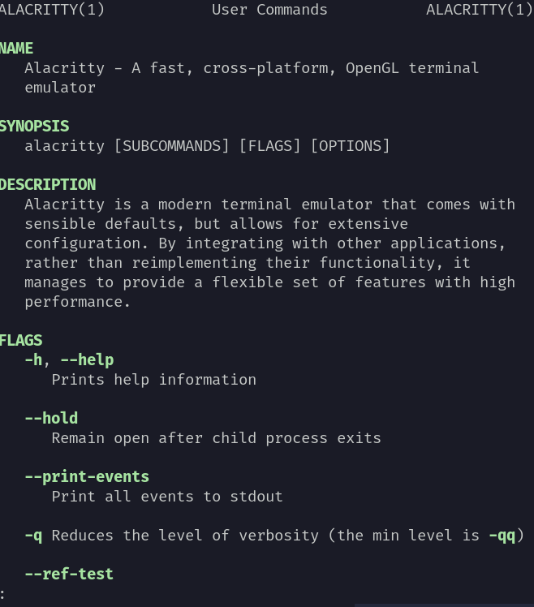
Task: Click the "Print all events to stdout" text
Action: (167, 497)
